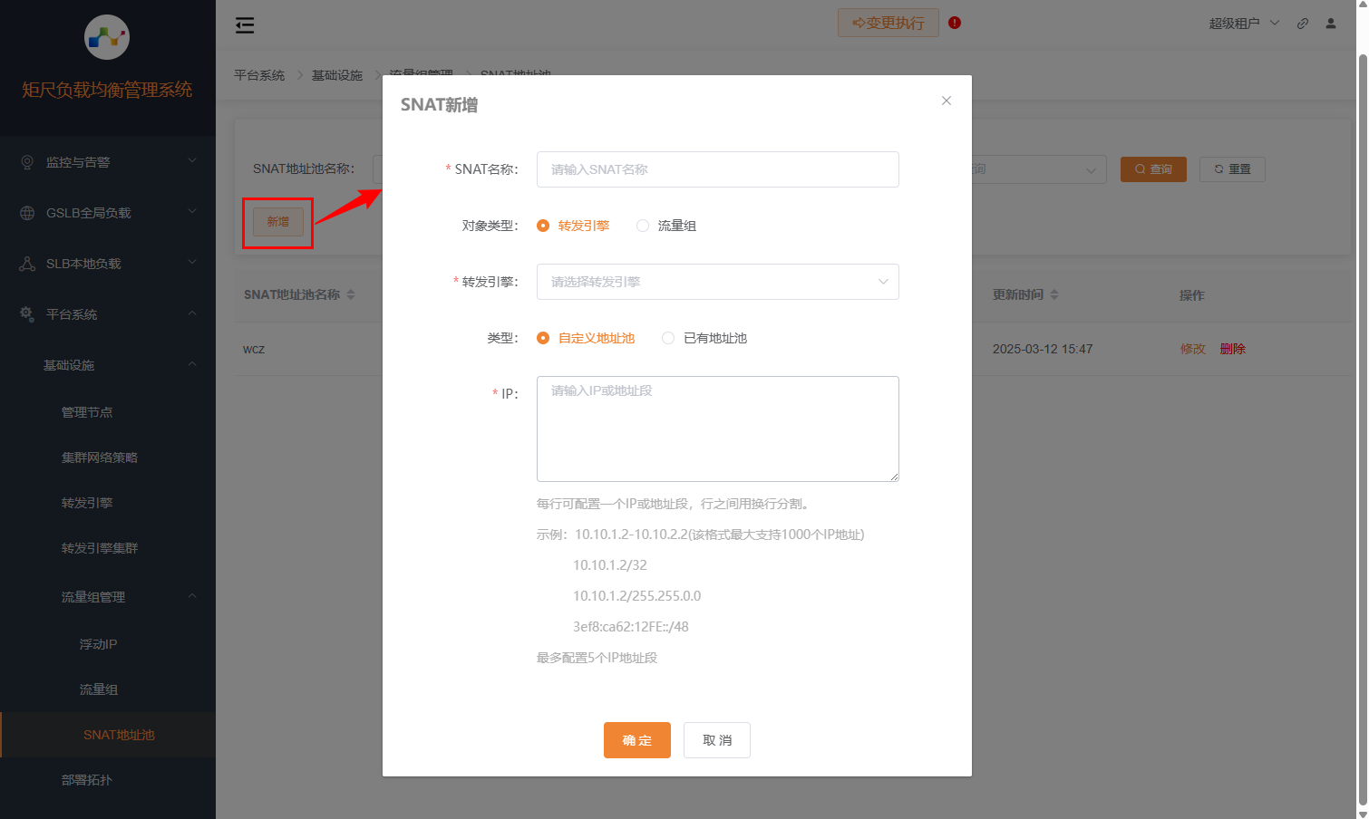This screenshot has height=819, width=1369.
Task: Click the 确定 confirm button
Action: click(x=636, y=740)
